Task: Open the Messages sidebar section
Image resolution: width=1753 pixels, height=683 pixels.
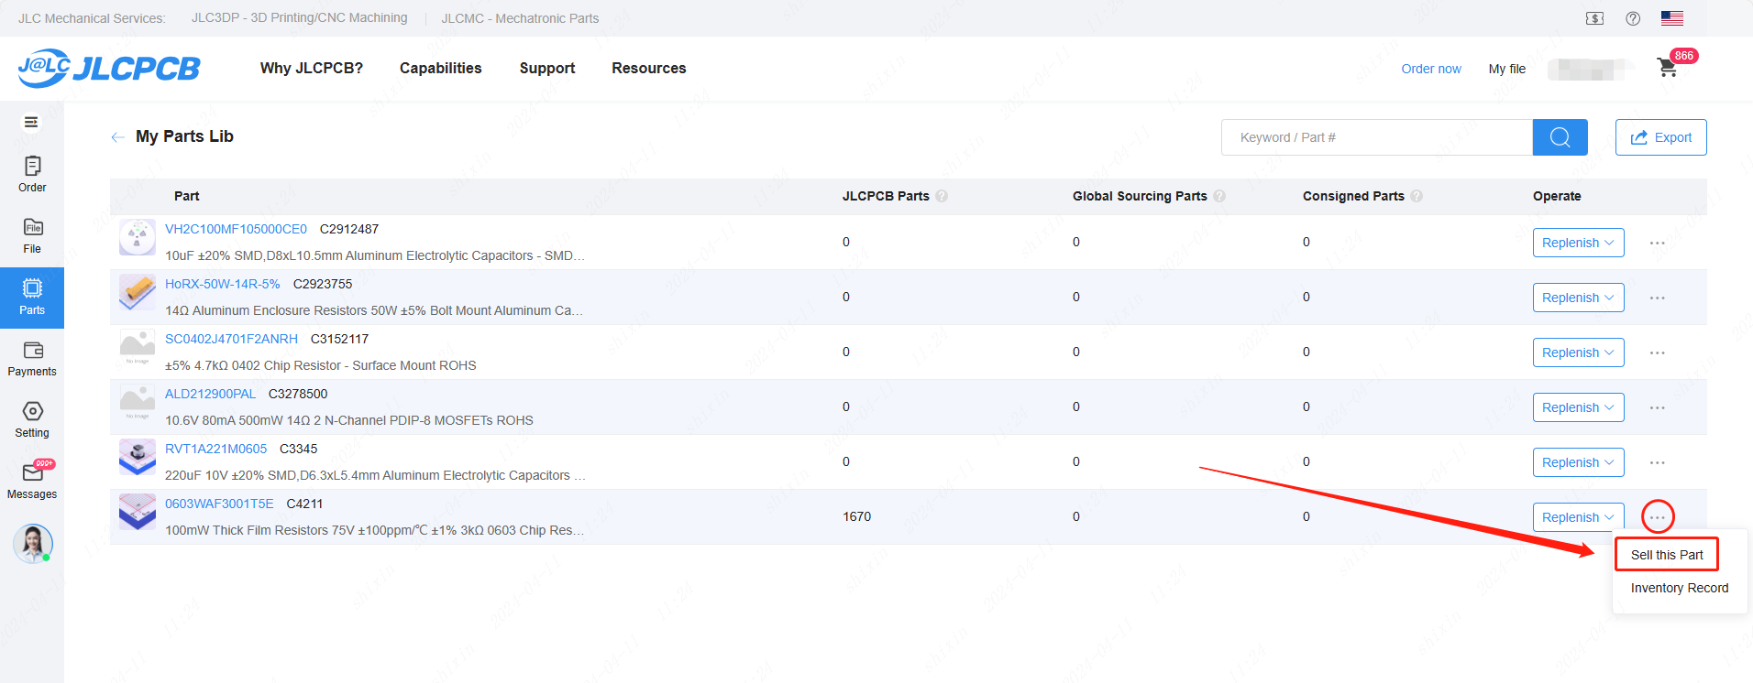Action: tap(32, 481)
